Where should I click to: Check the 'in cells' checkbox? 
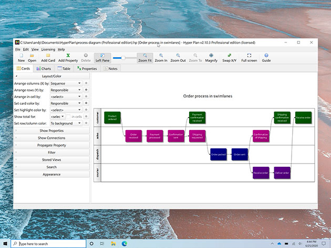(x=70, y=116)
